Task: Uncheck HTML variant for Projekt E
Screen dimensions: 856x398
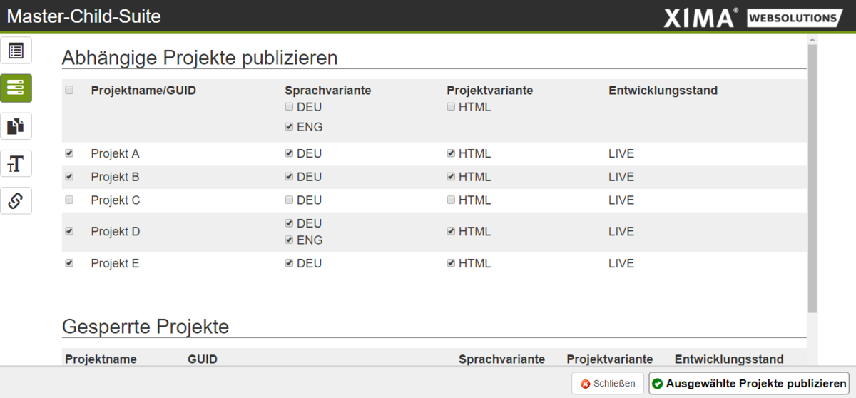Action: pos(451,263)
